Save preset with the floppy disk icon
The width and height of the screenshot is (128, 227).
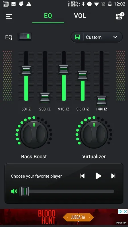[x=77, y=37]
